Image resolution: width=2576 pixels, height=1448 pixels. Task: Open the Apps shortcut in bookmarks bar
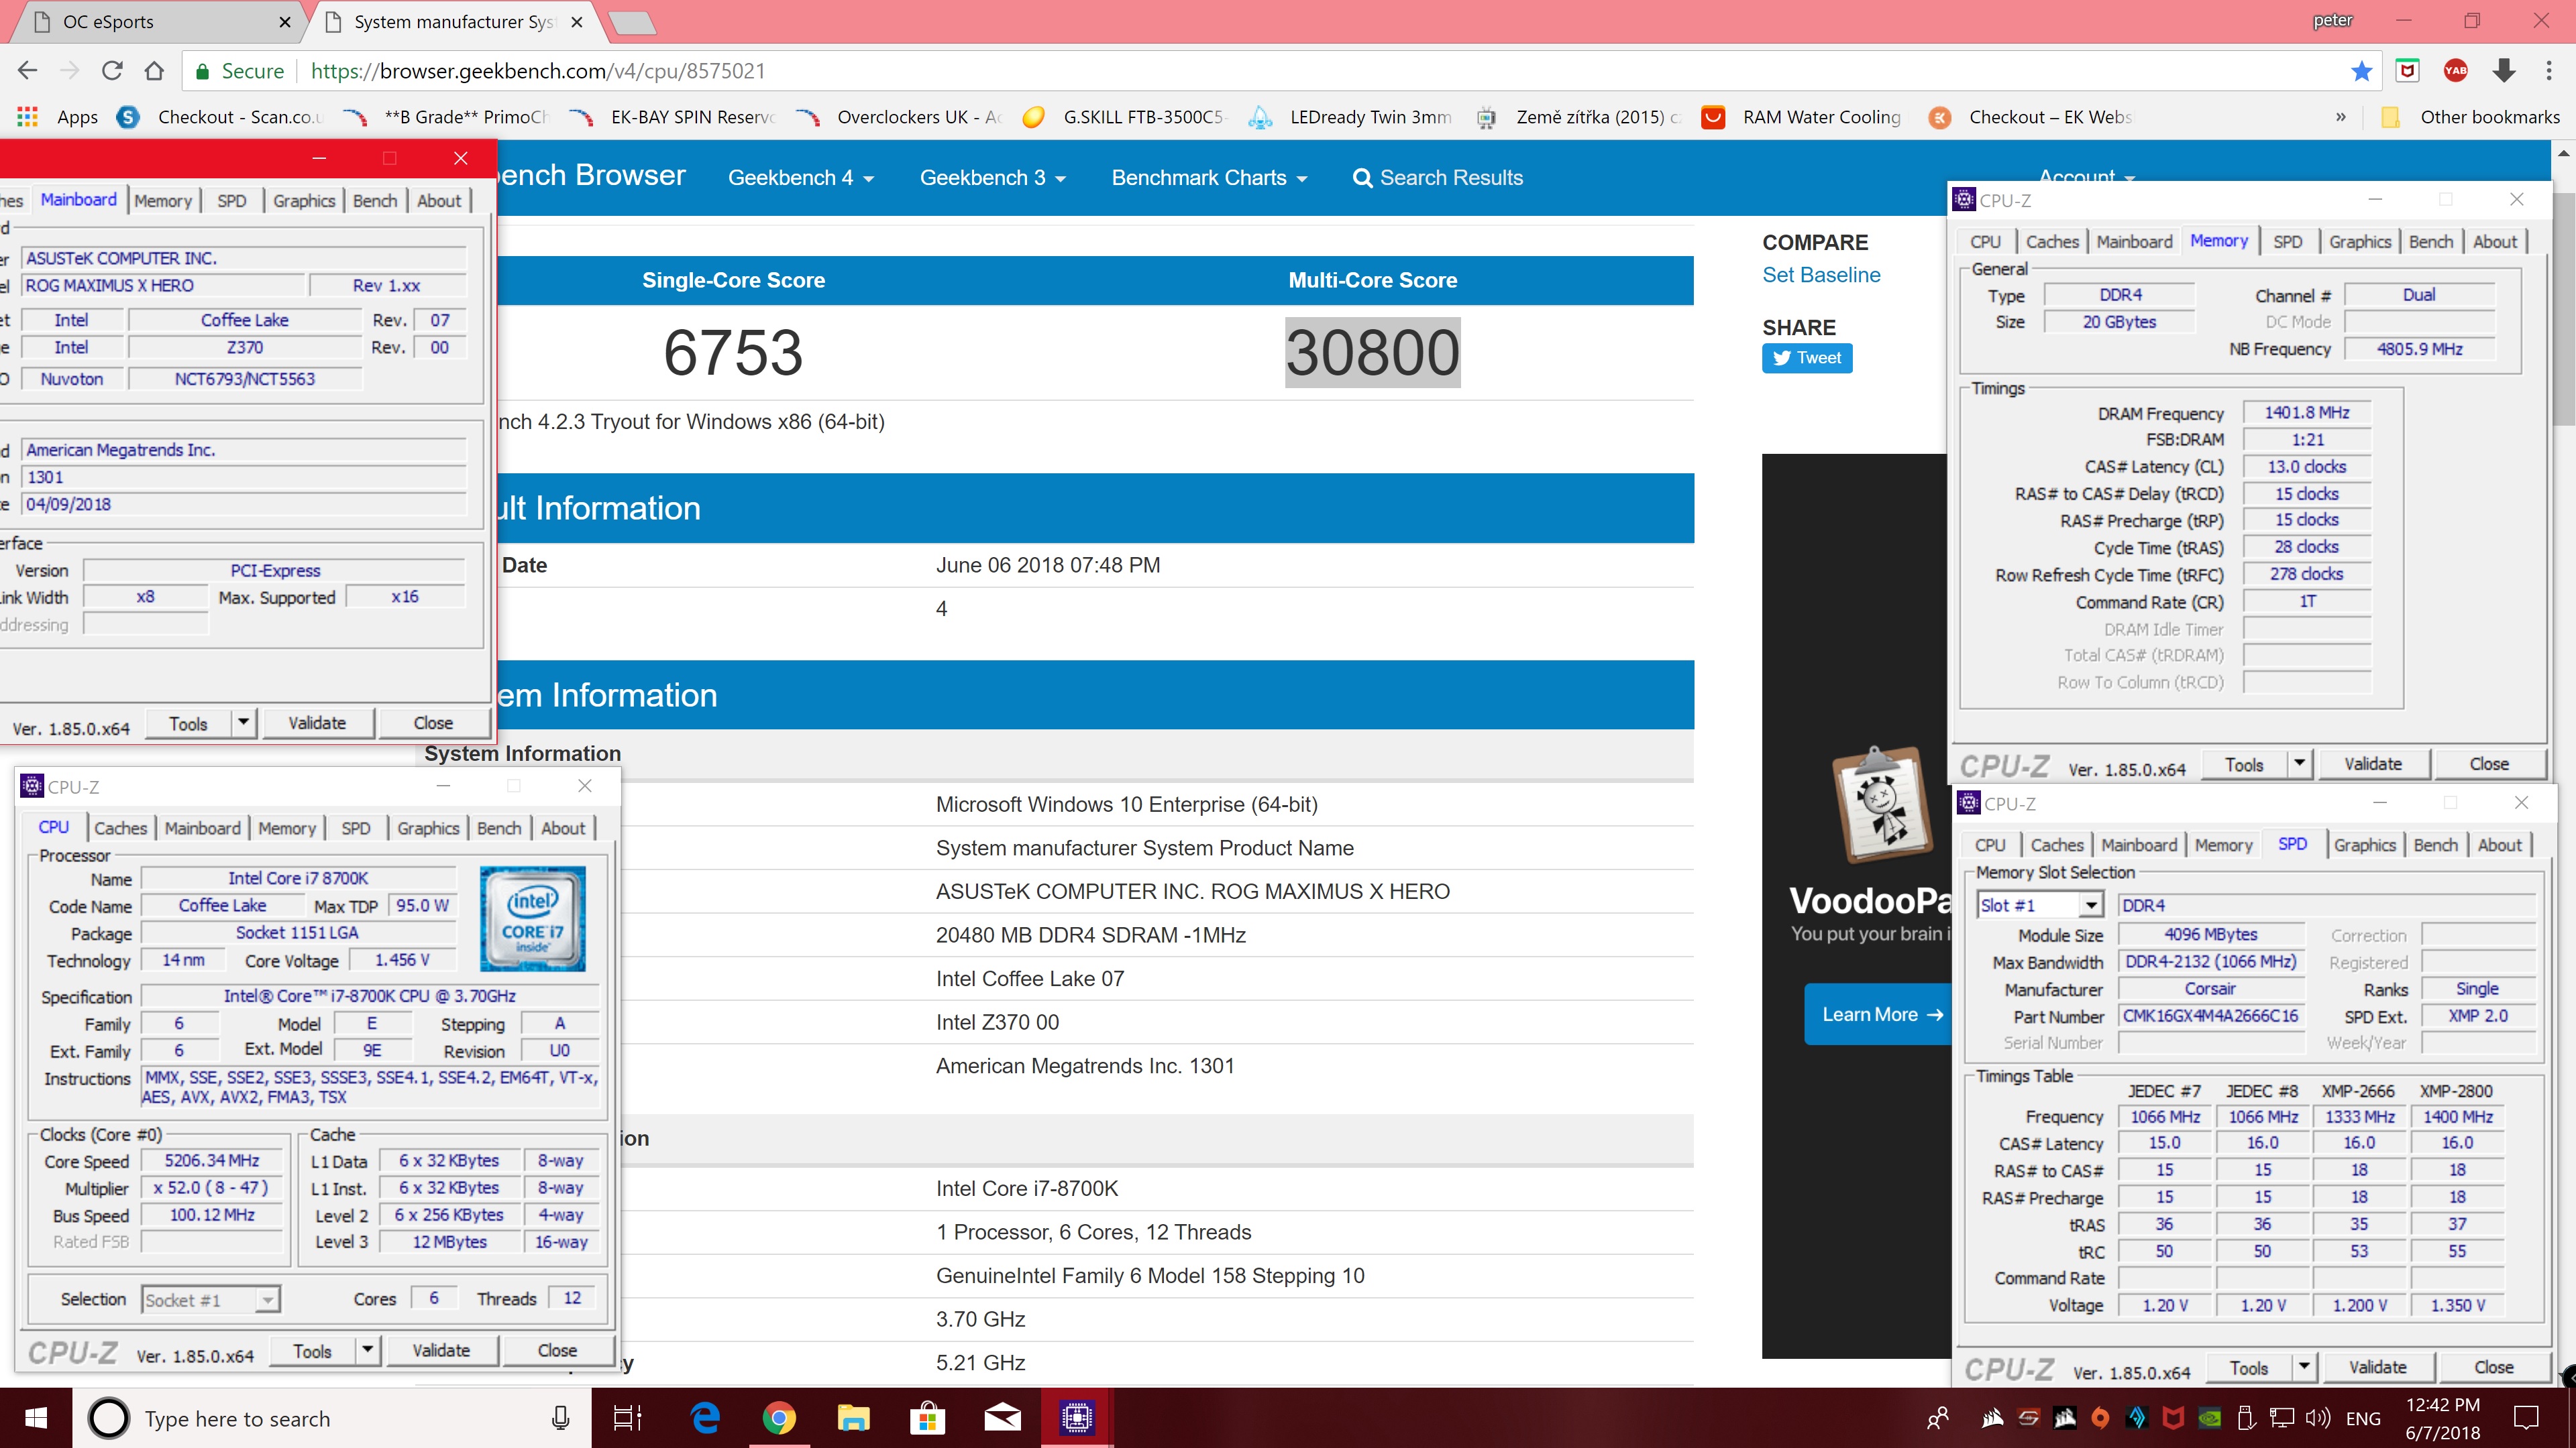click(x=58, y=117)
